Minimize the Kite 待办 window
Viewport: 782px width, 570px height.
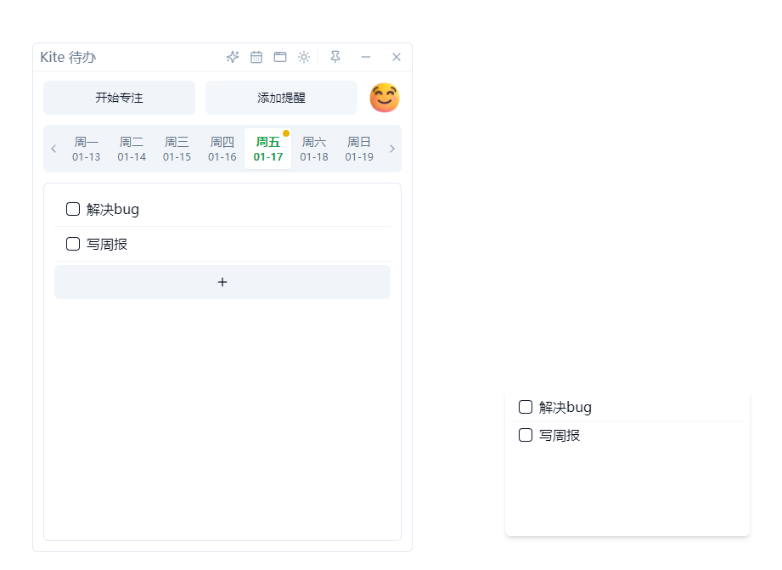pos(366,58)
